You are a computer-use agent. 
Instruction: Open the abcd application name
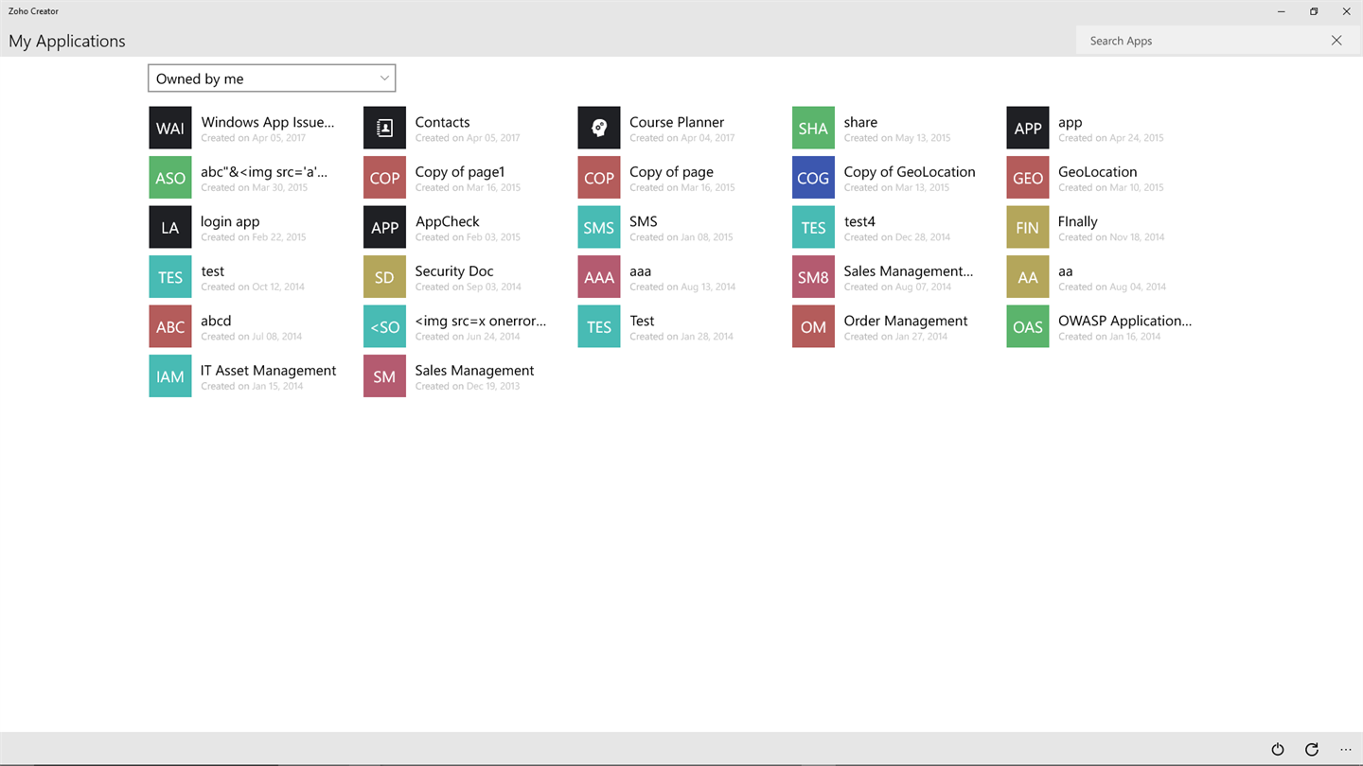pos(216,321)
